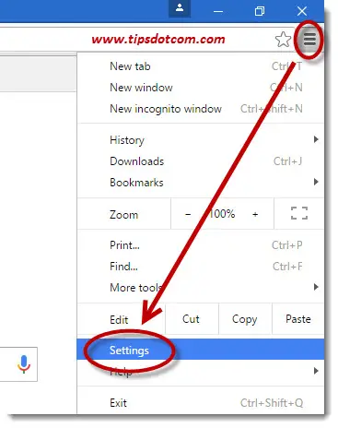The width and height of the screenshot is (338, 428).
Task: Decrease zoom with the minus button
Action: (188, 214)
